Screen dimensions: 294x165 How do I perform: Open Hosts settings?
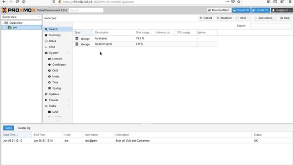click(x=57, y=77)
